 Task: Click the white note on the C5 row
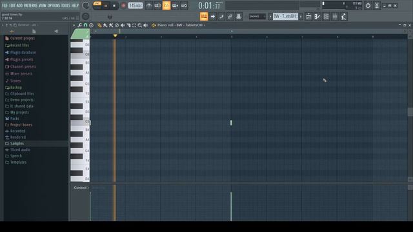pyautogui.click(x=231, y=123)
